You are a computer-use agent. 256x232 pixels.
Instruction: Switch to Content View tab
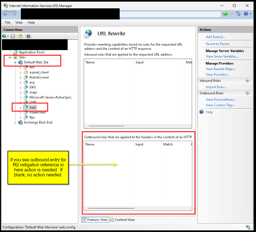point(122,220)
